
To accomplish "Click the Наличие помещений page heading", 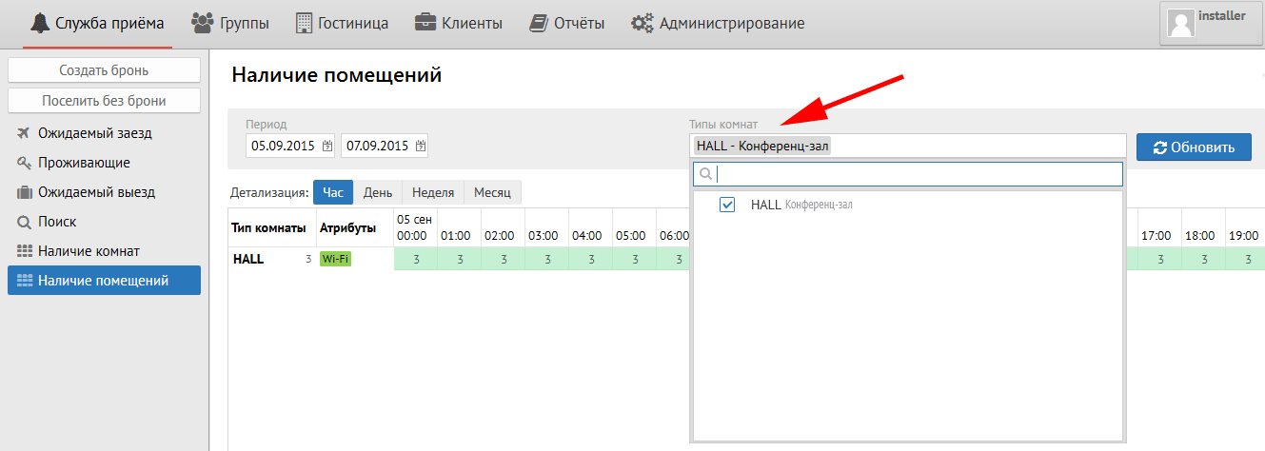I will (x=337, y=75).
